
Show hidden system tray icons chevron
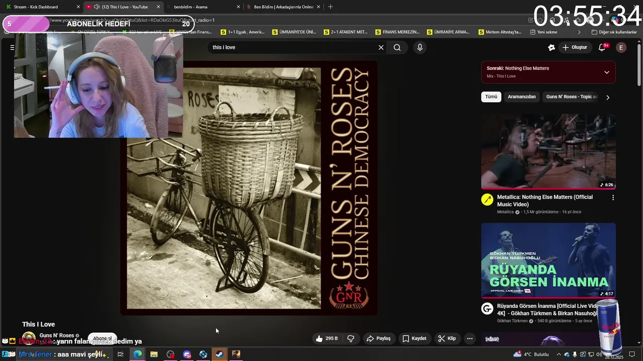(559, 354)
